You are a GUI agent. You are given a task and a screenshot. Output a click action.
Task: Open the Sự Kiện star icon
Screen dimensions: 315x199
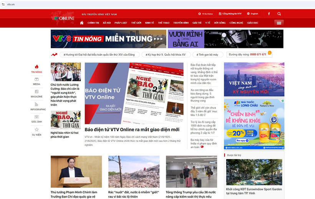36,130
